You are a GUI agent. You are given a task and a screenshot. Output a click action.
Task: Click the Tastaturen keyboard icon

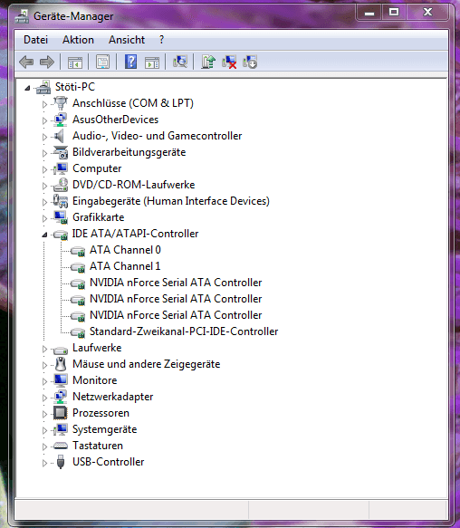(61, 446)
